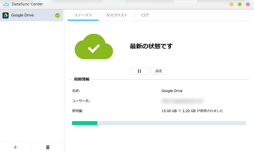Click the Google Drive icon in sidebar

[x=6, y=15]
